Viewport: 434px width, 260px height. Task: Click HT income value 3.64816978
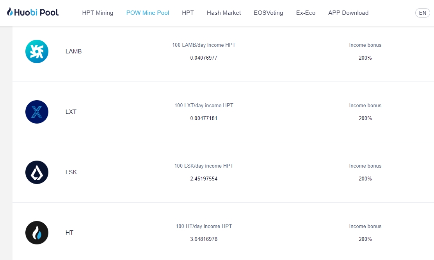(204, 239)
